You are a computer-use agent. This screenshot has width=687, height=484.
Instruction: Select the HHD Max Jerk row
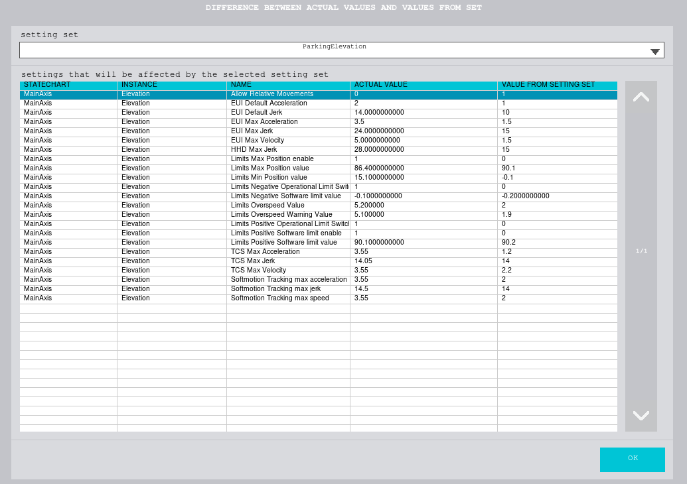(319, 150)
